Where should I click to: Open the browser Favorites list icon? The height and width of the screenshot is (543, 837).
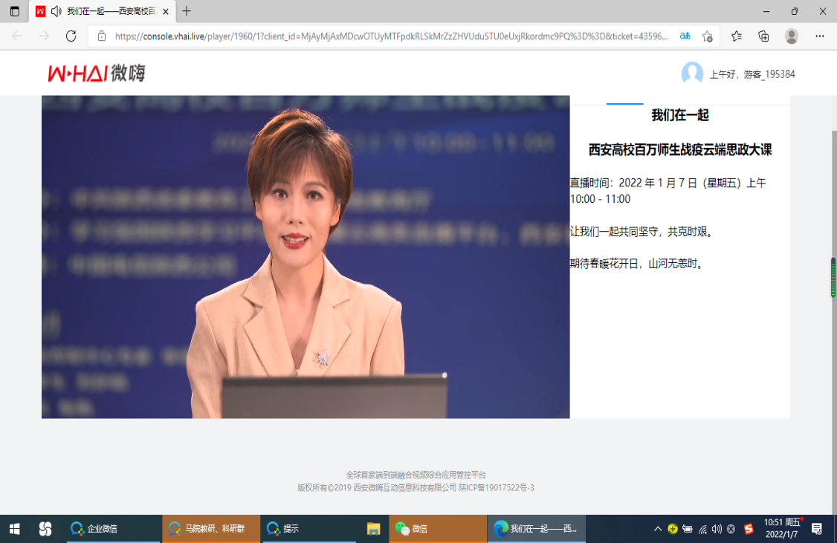(x=736, y=36)
